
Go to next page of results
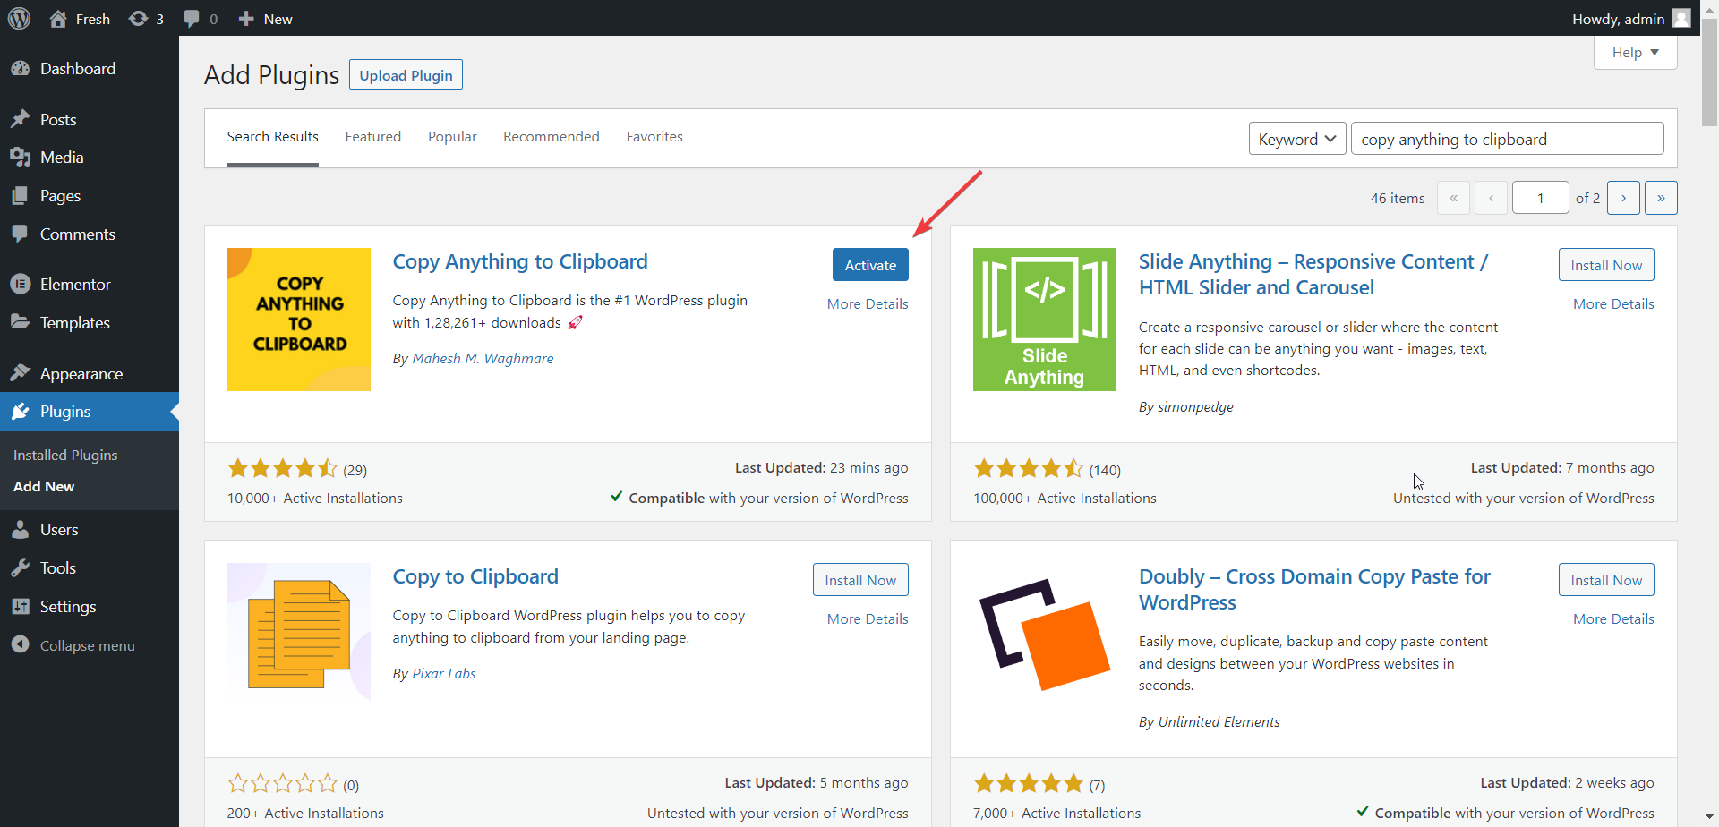pyautogui.click(x=1623, y=198)
